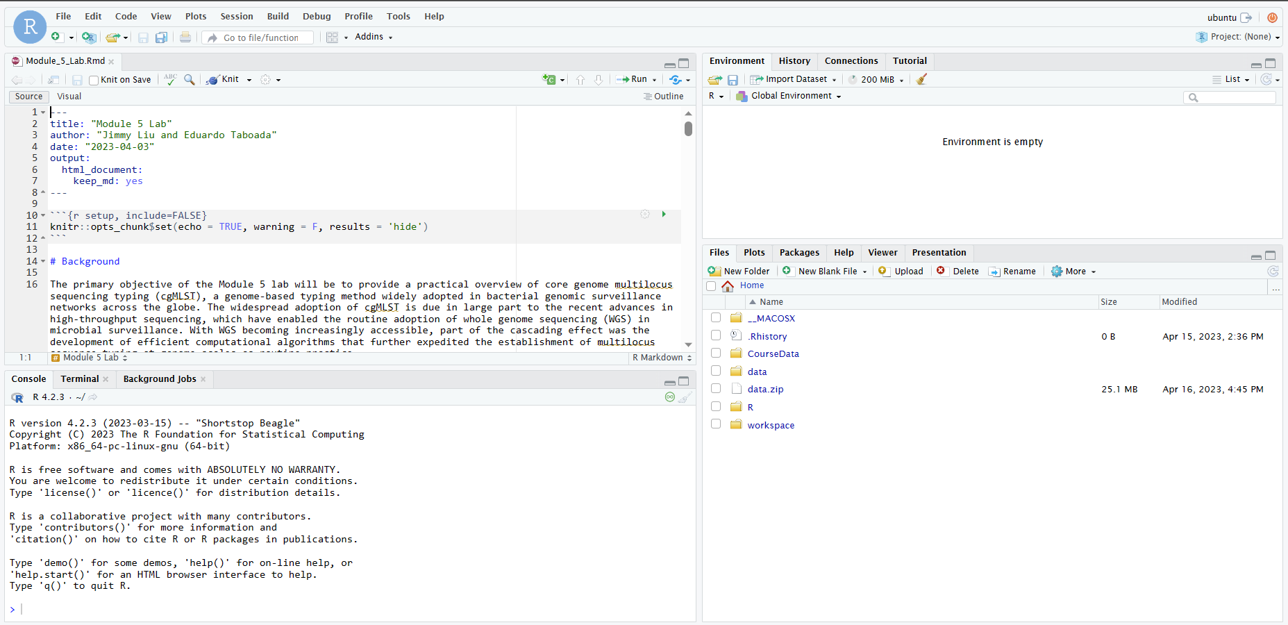
Task: Open the List view dropdown in Environment
Action: [1231, 79]
